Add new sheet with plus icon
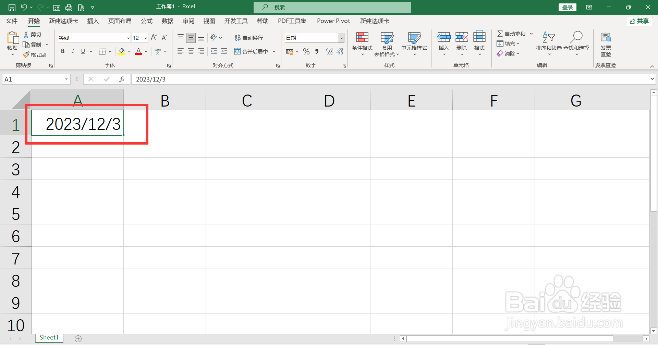The height and width of the screenshot is (345, 658). click(78, 338)
